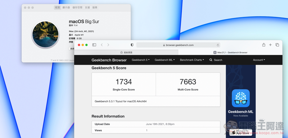Click the Result Information heading
288x138 pixels.
click(108, 116)
